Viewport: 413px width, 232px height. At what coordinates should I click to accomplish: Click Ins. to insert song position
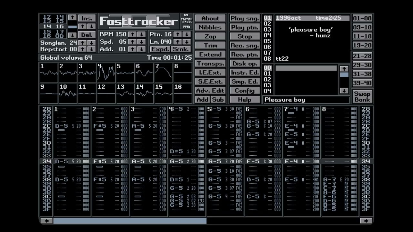[x=87, y=18]
